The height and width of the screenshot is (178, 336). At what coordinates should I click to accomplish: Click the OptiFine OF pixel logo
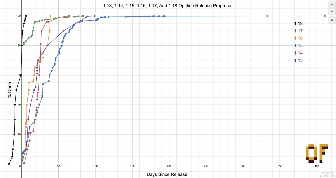(x=317, y=153)
